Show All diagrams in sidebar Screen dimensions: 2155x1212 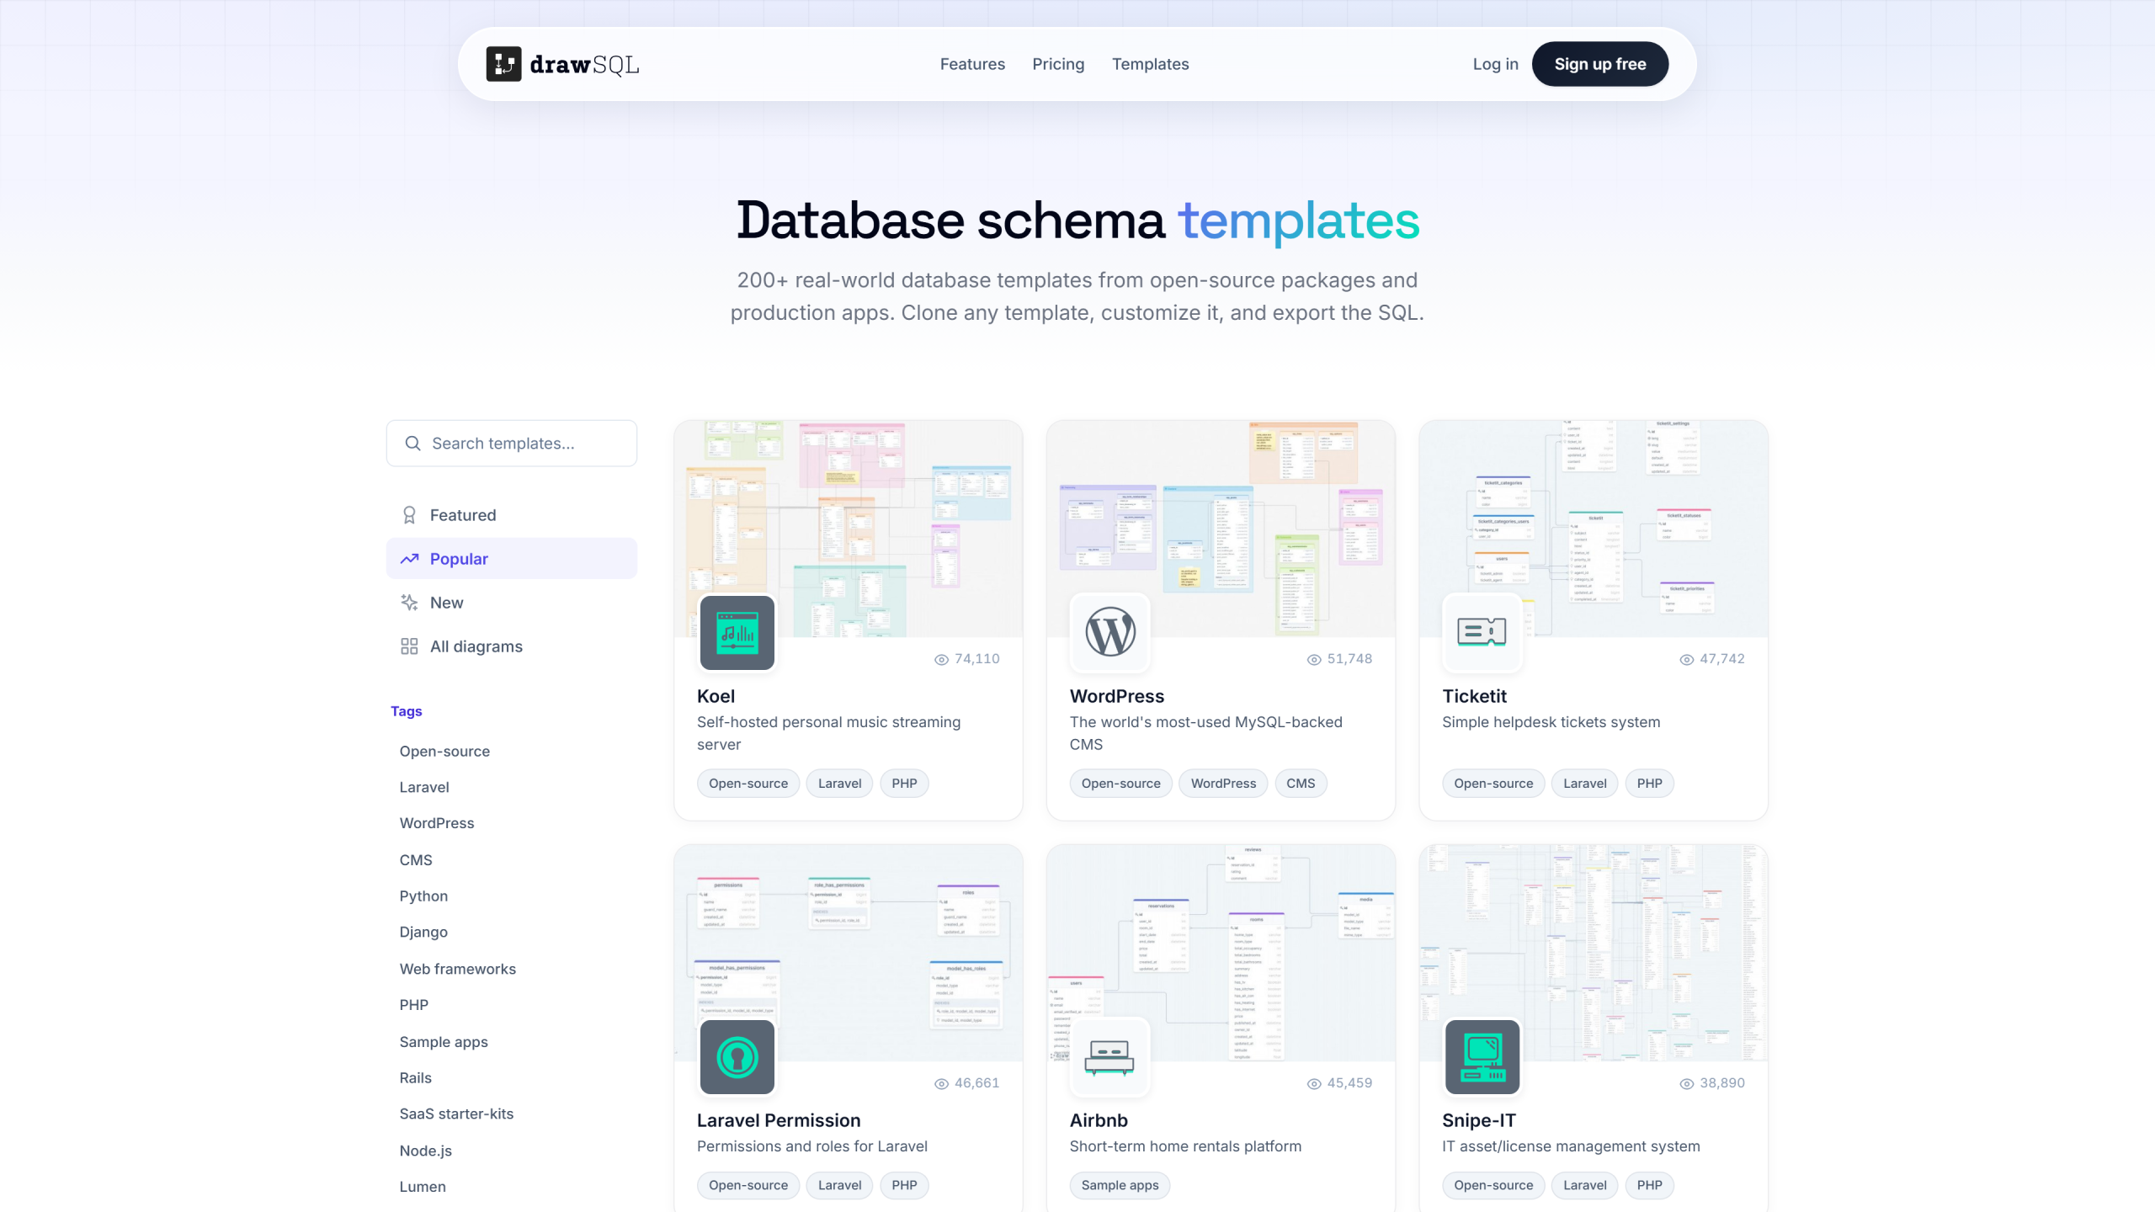click(512, 646)
